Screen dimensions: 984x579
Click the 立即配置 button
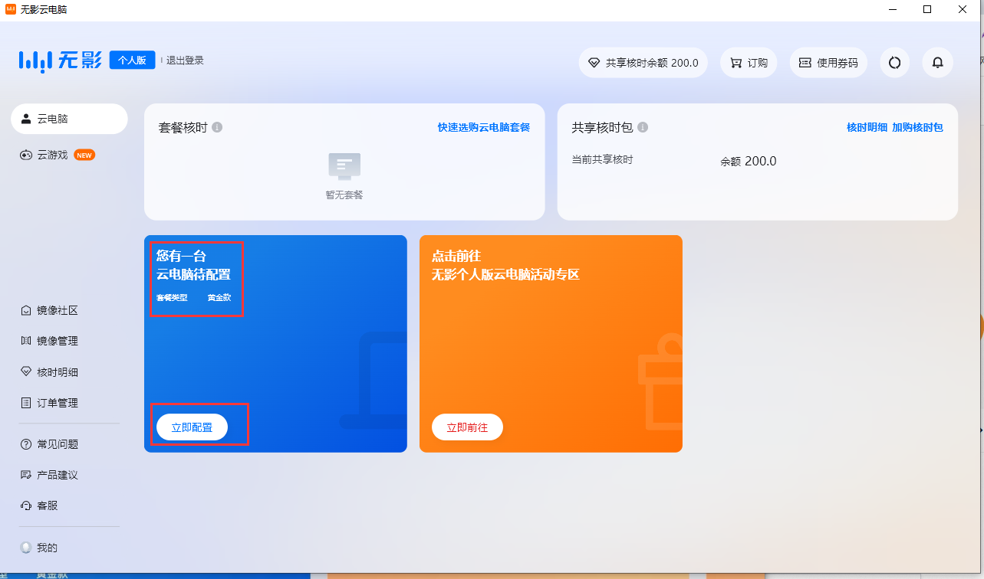coord(192,427)
